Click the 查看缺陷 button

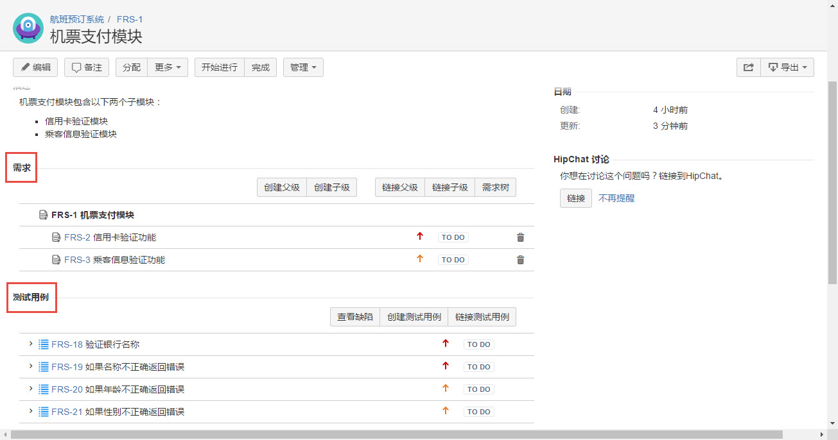click(355, 317)
